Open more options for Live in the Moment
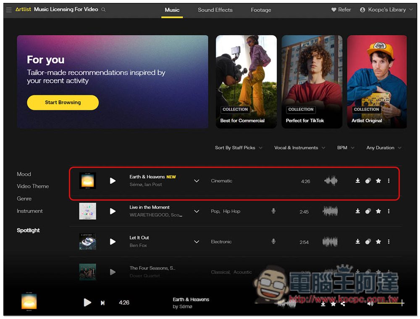 pos(388,212)
